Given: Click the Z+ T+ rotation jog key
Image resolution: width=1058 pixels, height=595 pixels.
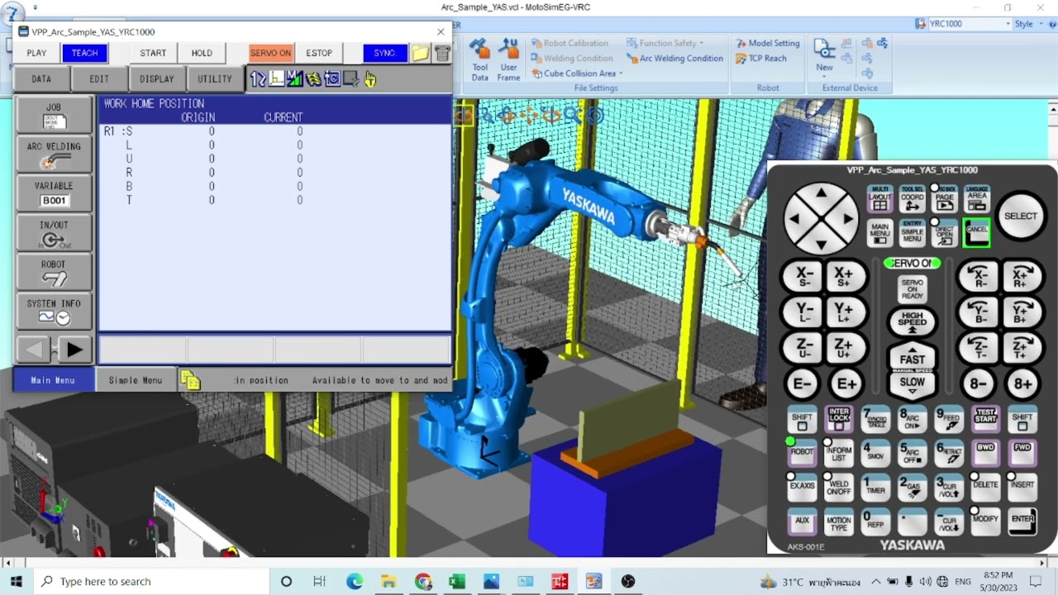Looking at the screenshot, I should [1021, 348].
